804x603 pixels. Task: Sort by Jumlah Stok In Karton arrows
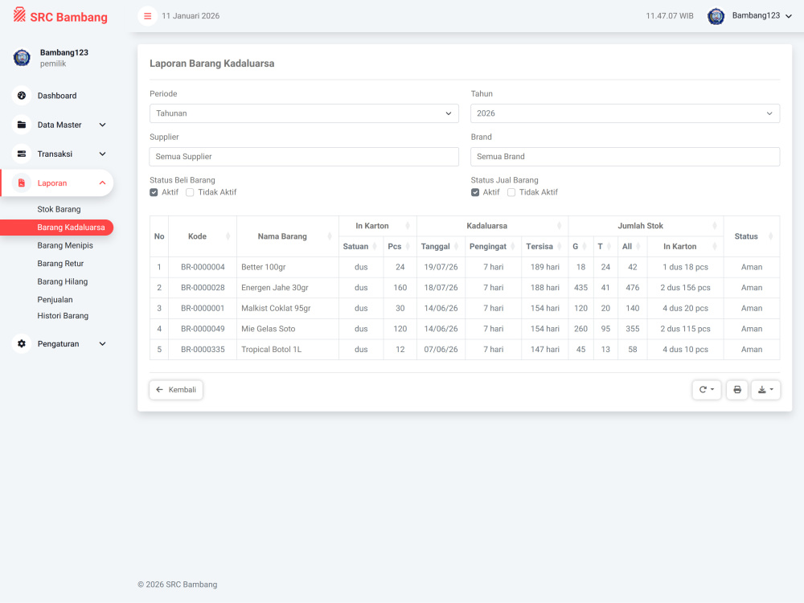tap(715, 247)
